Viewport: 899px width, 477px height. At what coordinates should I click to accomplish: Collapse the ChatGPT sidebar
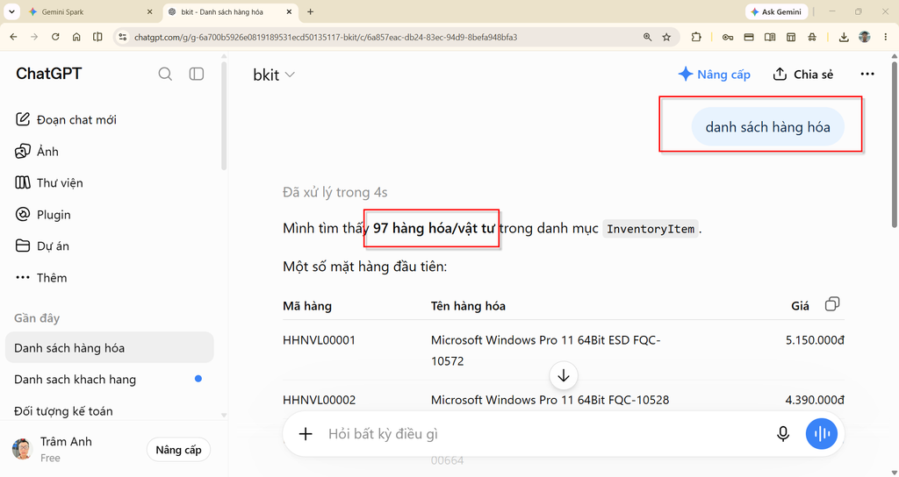pos(197,74)
